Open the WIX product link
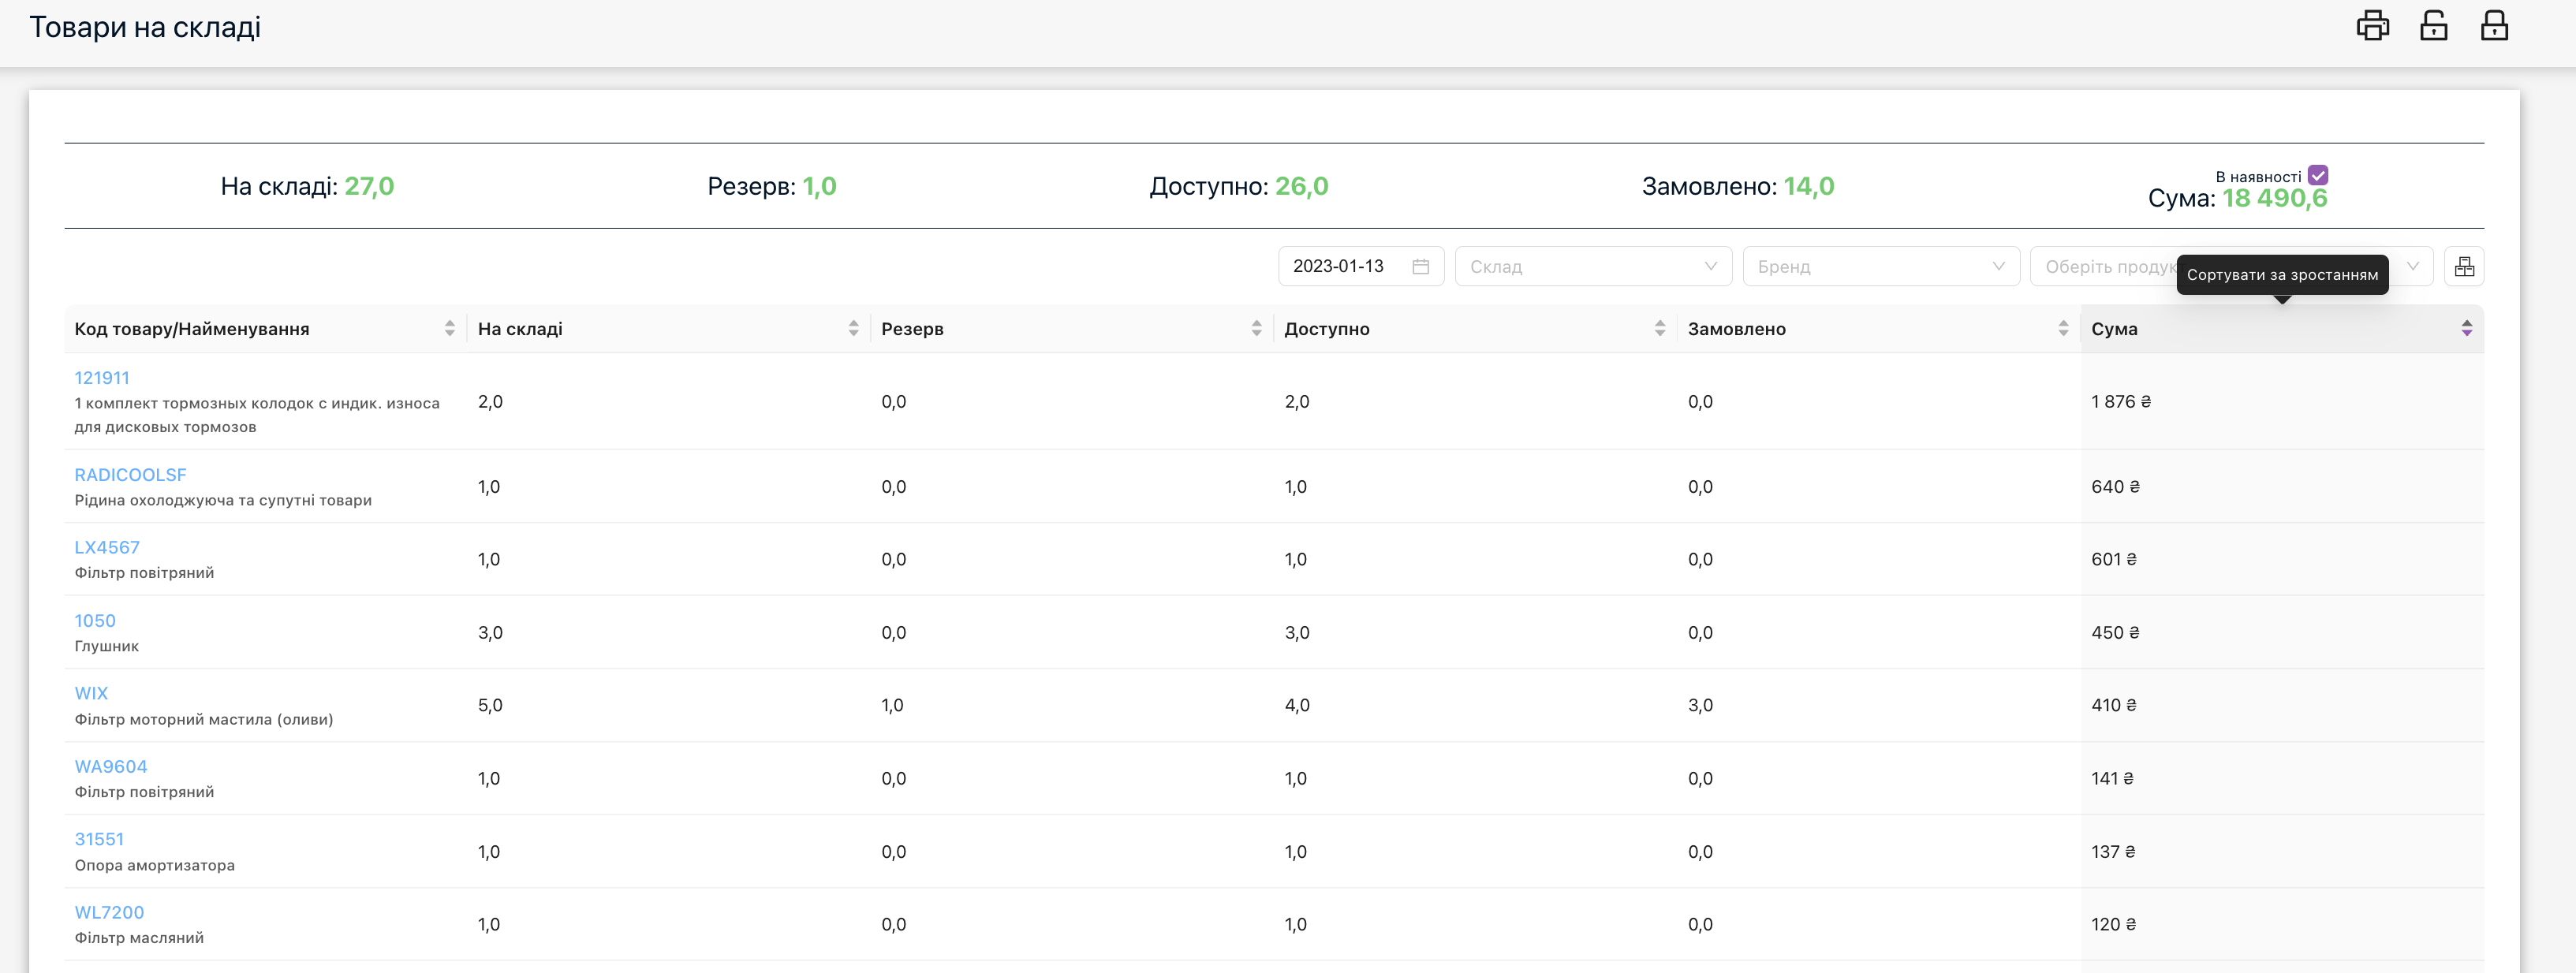 point(91,693)
